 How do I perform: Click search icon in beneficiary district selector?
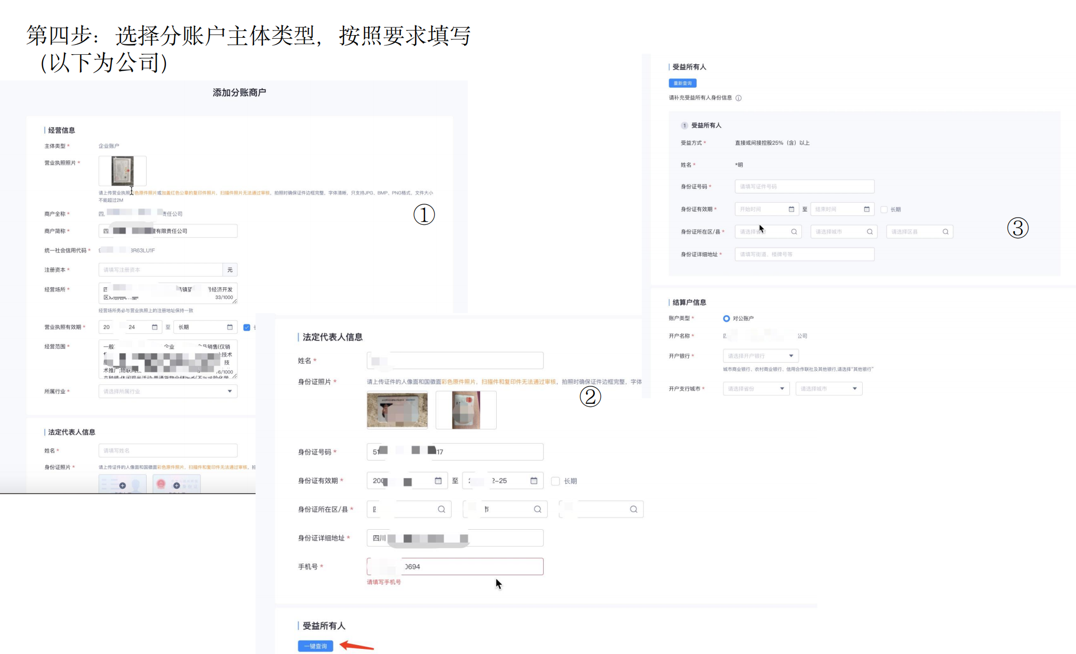click(x=945, y=232)
